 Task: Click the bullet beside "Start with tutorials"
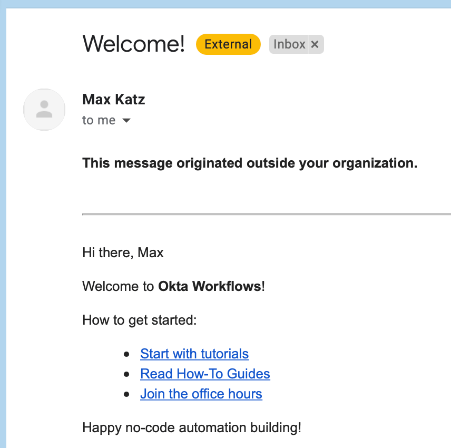[x=126, y=354]
